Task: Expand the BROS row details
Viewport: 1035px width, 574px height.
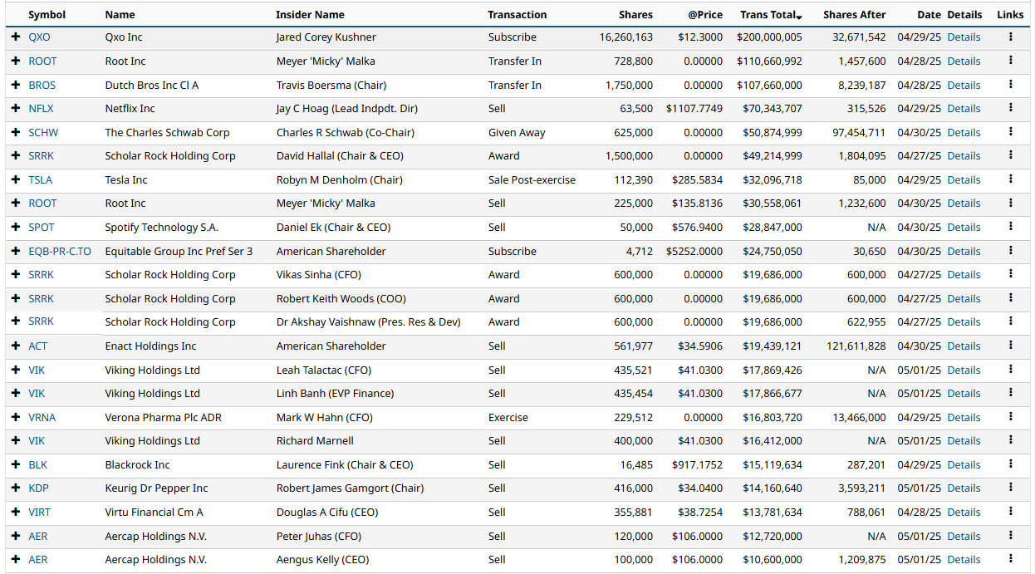Action: [16, 85]
